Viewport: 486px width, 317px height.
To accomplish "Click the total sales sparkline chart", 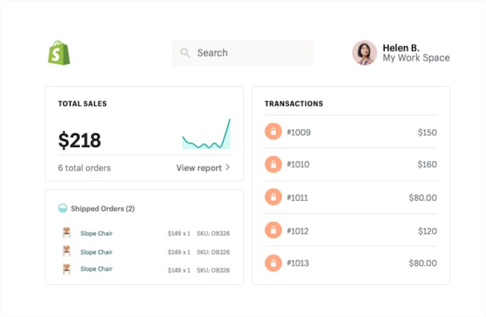I will (206, 134).
